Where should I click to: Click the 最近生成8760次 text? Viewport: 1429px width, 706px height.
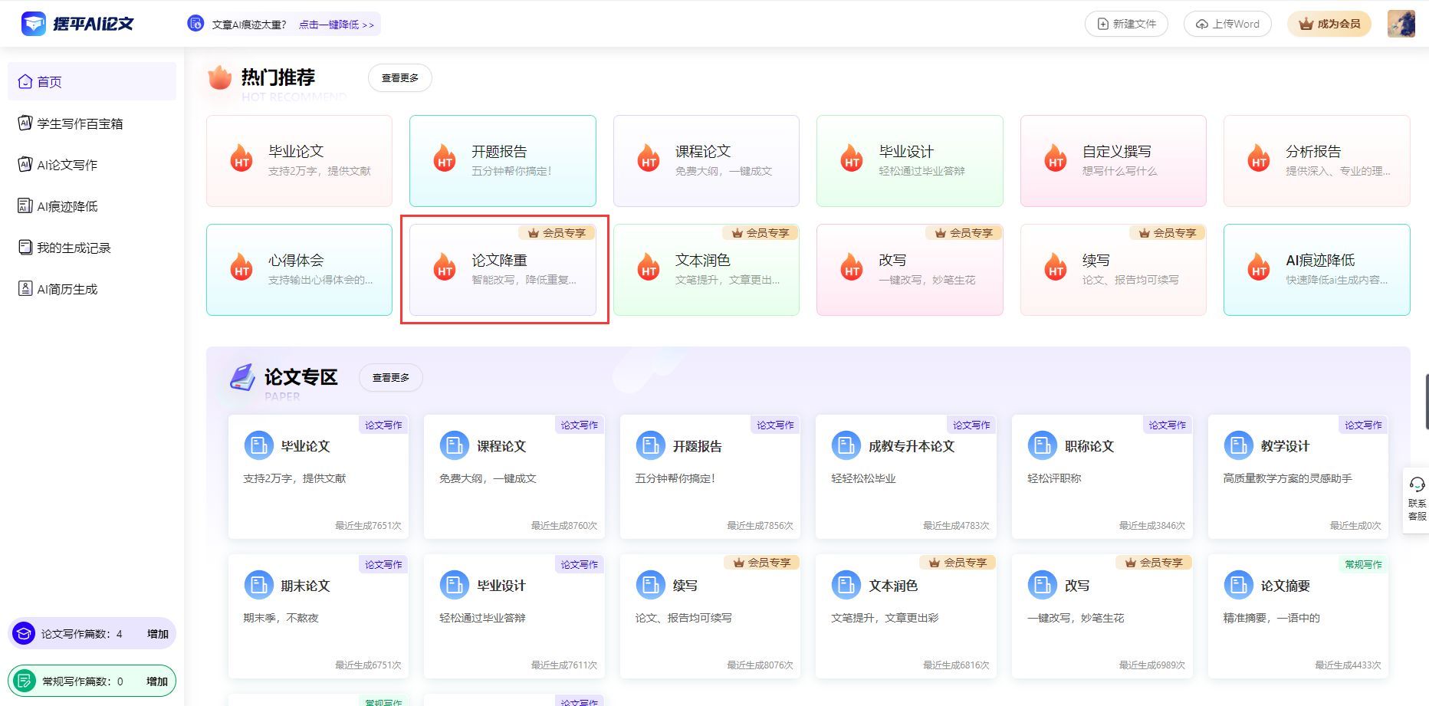(564, 526)
